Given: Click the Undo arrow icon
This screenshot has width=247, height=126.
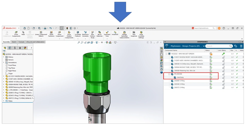Looking at the screenshot, I should [50, 28].
